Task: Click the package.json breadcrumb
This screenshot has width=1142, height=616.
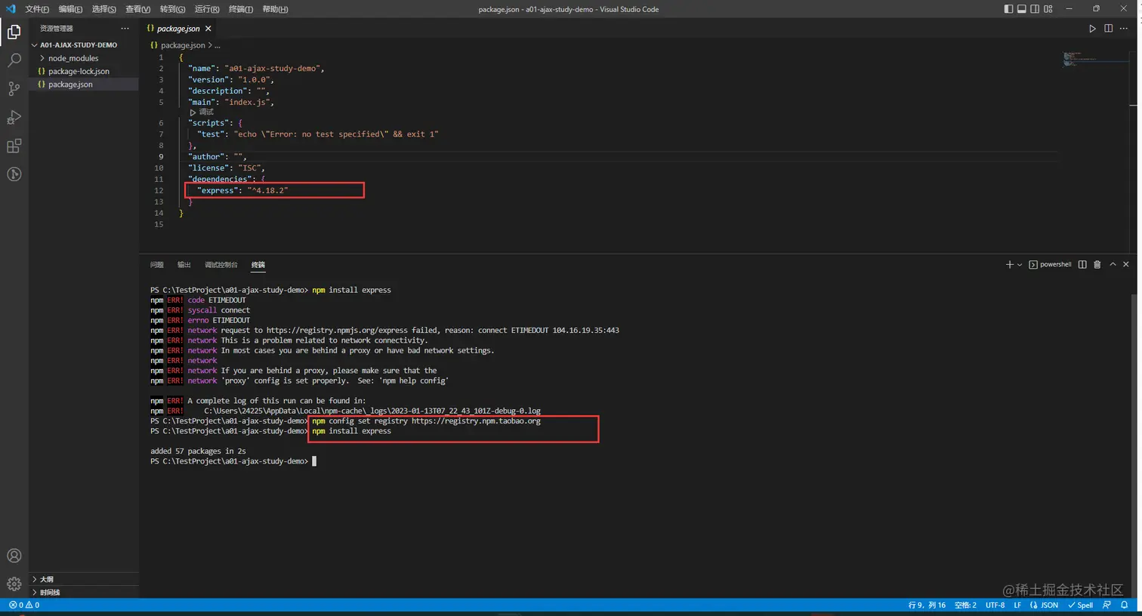Action: point(183,45)
